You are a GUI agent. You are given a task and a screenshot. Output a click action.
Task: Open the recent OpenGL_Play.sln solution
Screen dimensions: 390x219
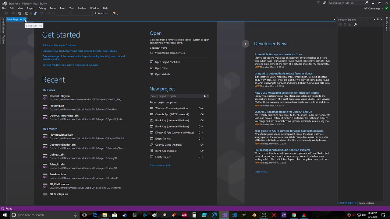pyautogui.click(x=85, y=98)
